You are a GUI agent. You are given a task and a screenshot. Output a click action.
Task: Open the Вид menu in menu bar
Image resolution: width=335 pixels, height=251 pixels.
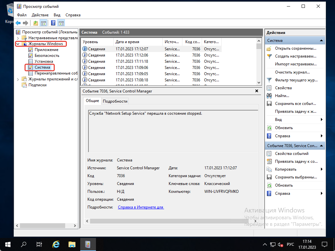pyautogui.click(x=57, y=15)
